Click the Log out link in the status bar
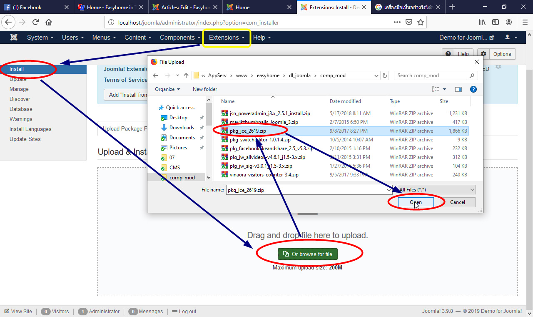Viewport: 533px width, 317px height. (187, 311)
